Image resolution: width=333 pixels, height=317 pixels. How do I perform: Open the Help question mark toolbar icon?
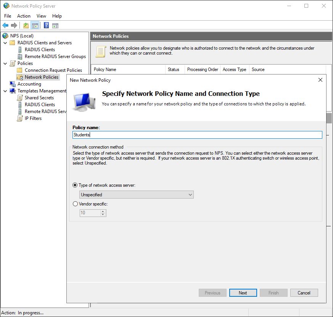[x=46, y=26]
